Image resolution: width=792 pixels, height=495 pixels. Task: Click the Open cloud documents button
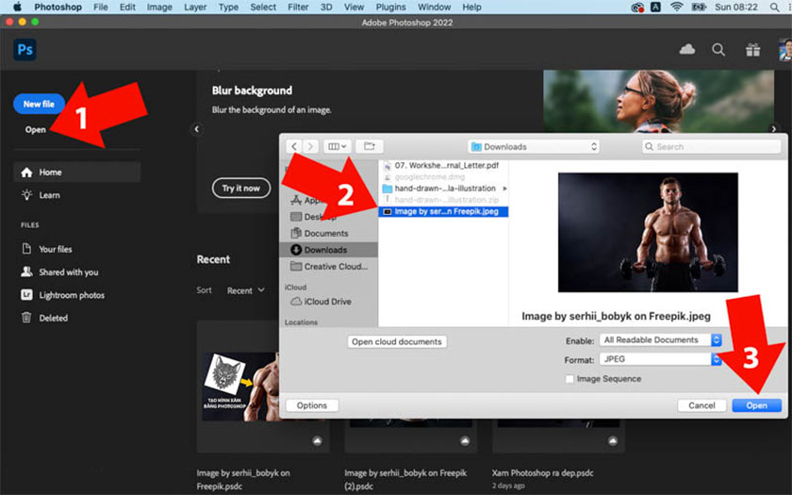click(x=397, y=341)
